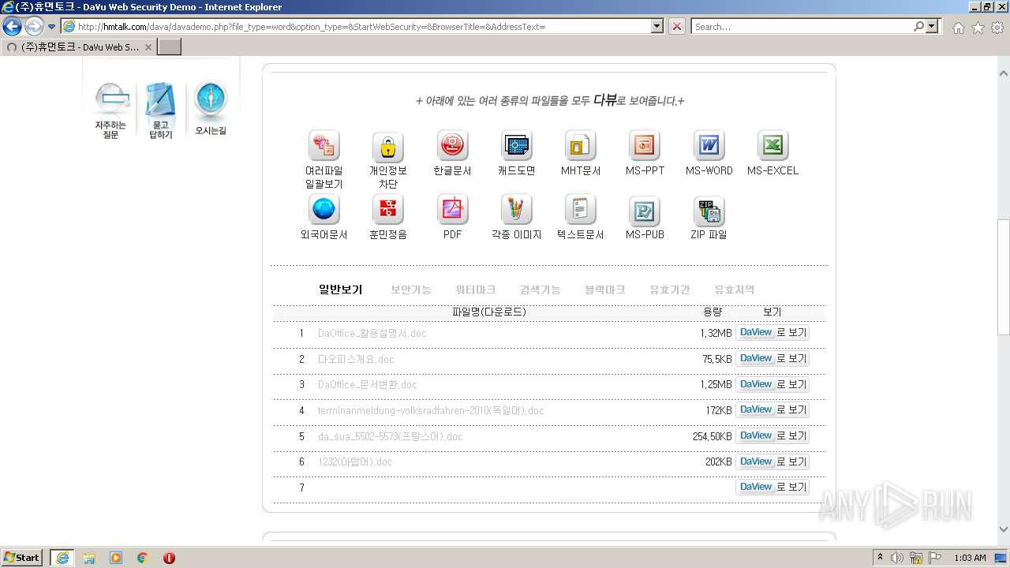Download the terminanmeldung-volksradfahren-2010 doc
Screen dimensions: 1010x568
[431, 410]
